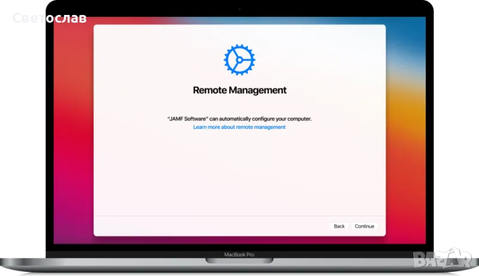
Task: Click the blue Remote Management gear icon
Action: [239, 59]
